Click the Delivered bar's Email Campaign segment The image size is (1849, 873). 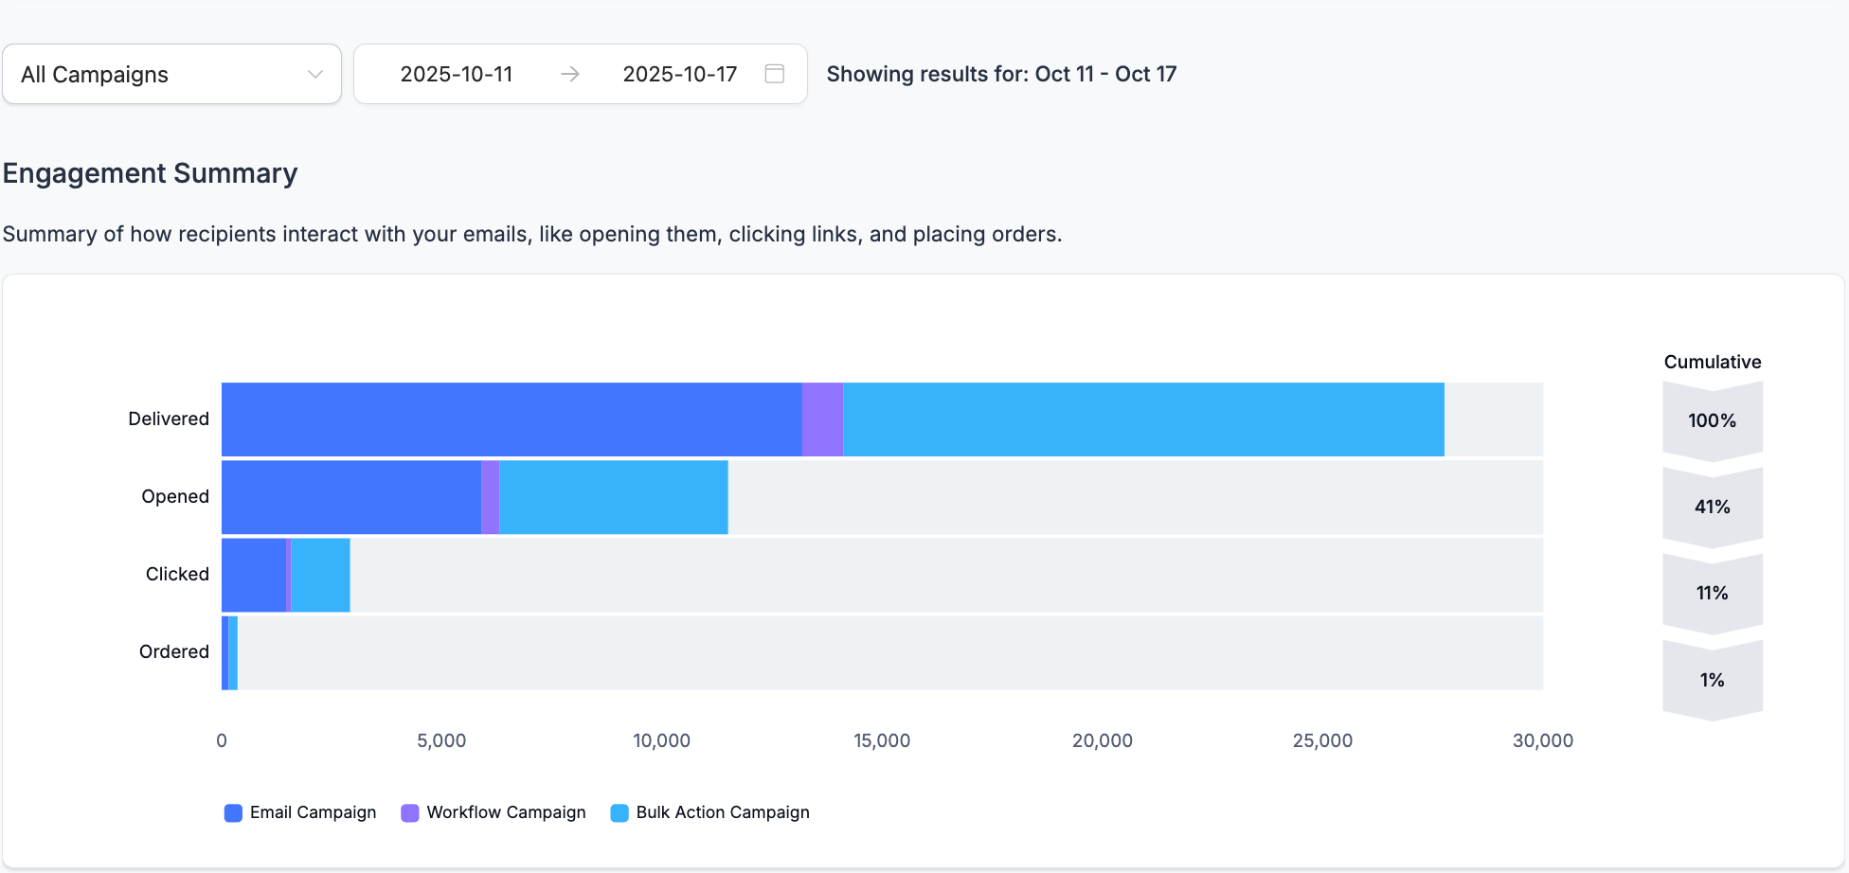(512, 419)
